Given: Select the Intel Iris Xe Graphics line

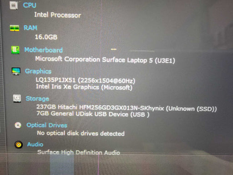Looking at the screenshot, I should 84,87.
